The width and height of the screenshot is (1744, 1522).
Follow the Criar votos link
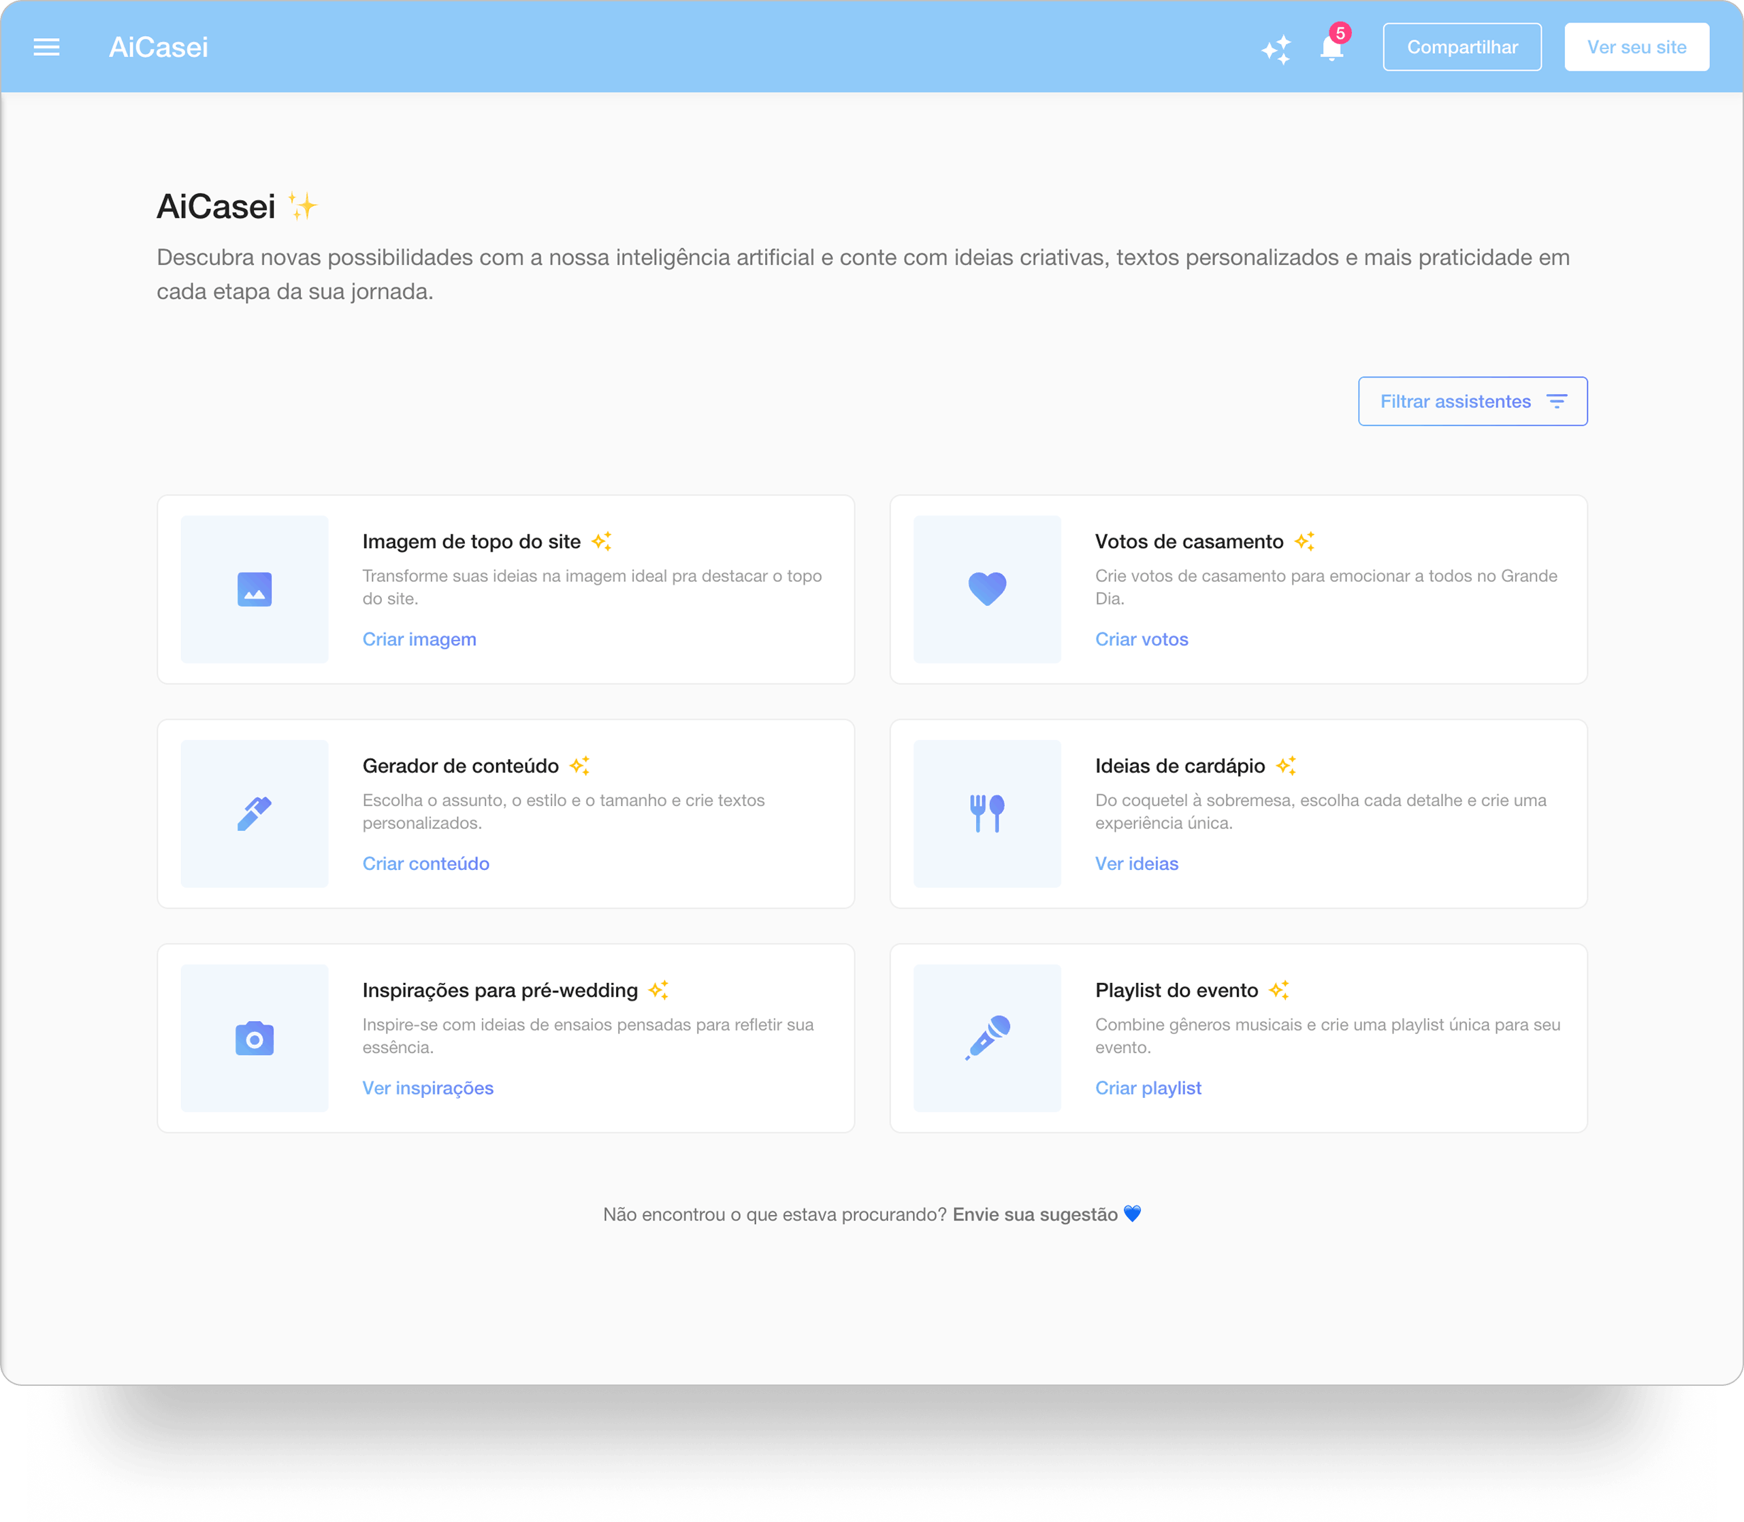[x=1142, y=640]
